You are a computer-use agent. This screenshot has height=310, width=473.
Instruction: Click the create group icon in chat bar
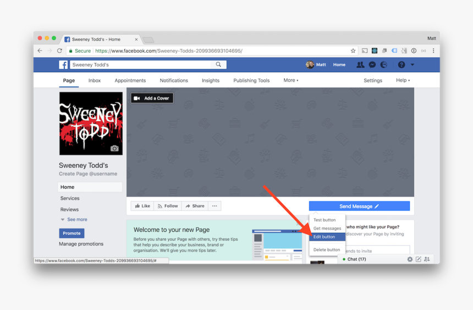(x=427, y=259)
